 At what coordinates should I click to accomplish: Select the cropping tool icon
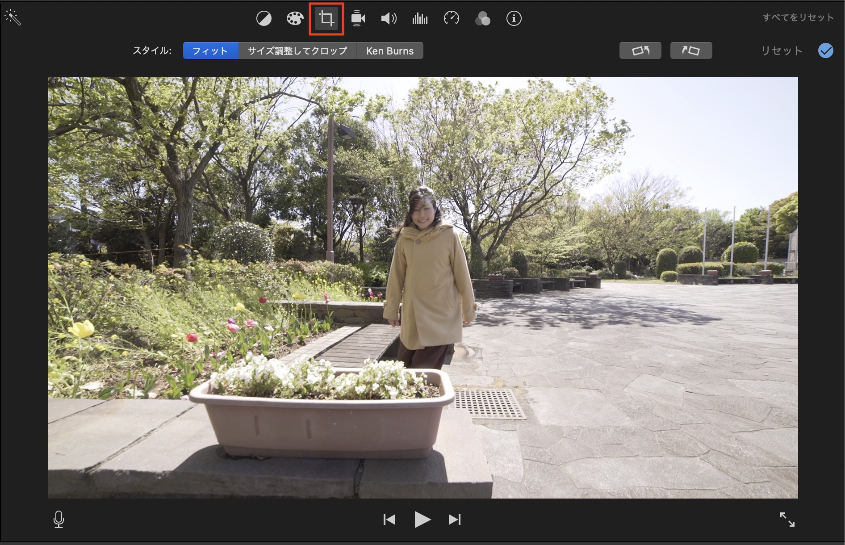326,19
